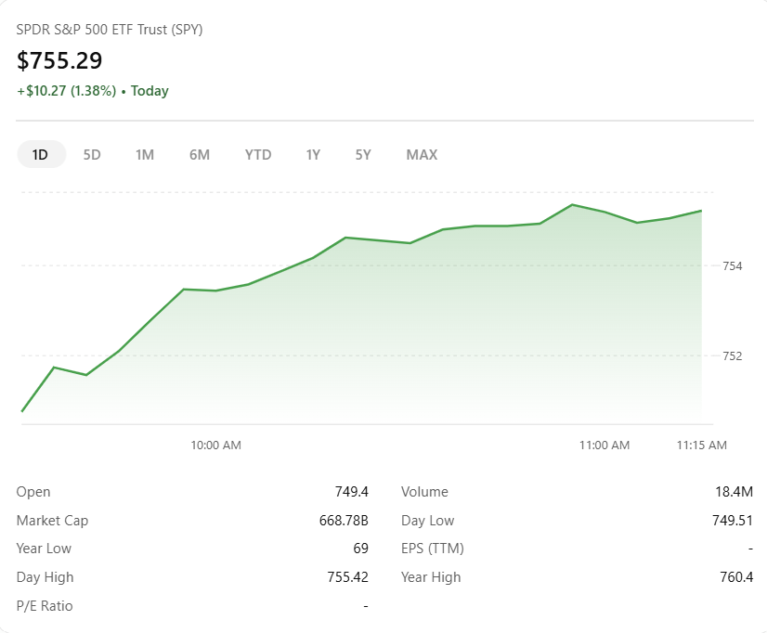The width and height of the screenshot is (767, 633).
Task: Click the 11:00 AM axis label
Action: (604, 445)
